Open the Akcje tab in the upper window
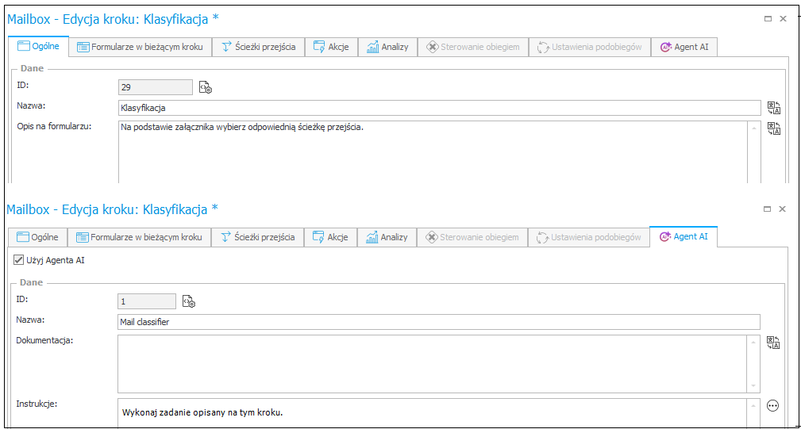801x429 pixels. click(x=331, y=47)
